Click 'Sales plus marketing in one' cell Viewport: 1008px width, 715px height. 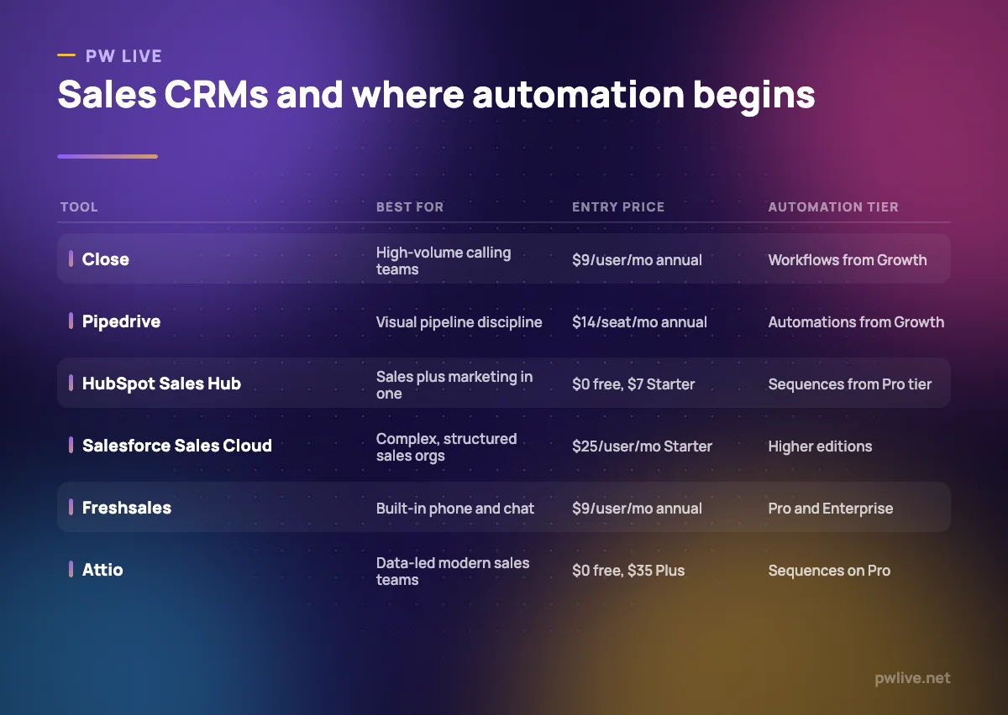(x=454, y=385)
